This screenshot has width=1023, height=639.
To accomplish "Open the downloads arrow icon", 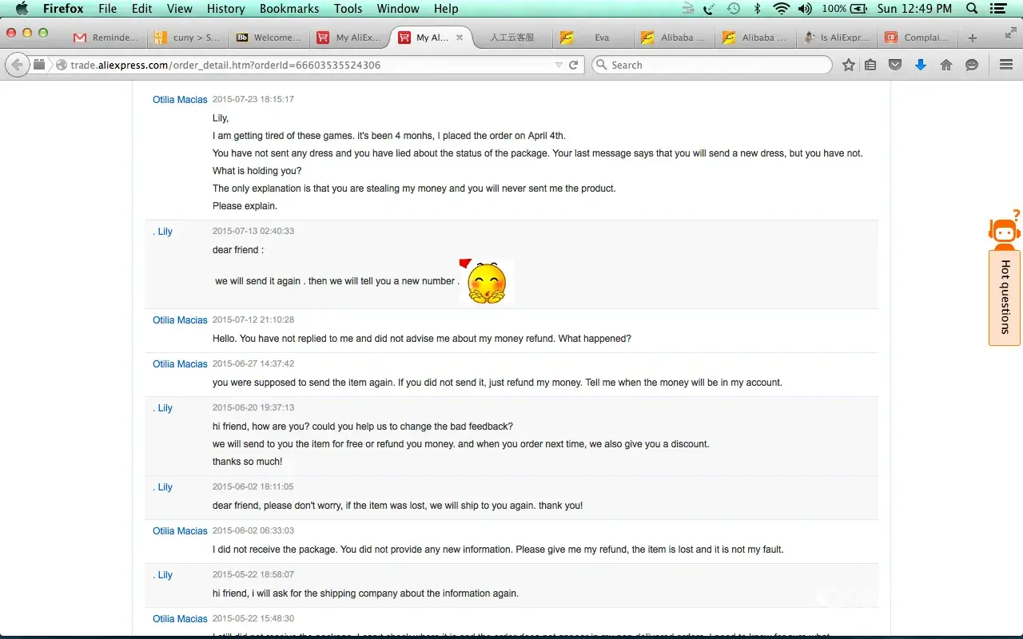I will (921, 65).
